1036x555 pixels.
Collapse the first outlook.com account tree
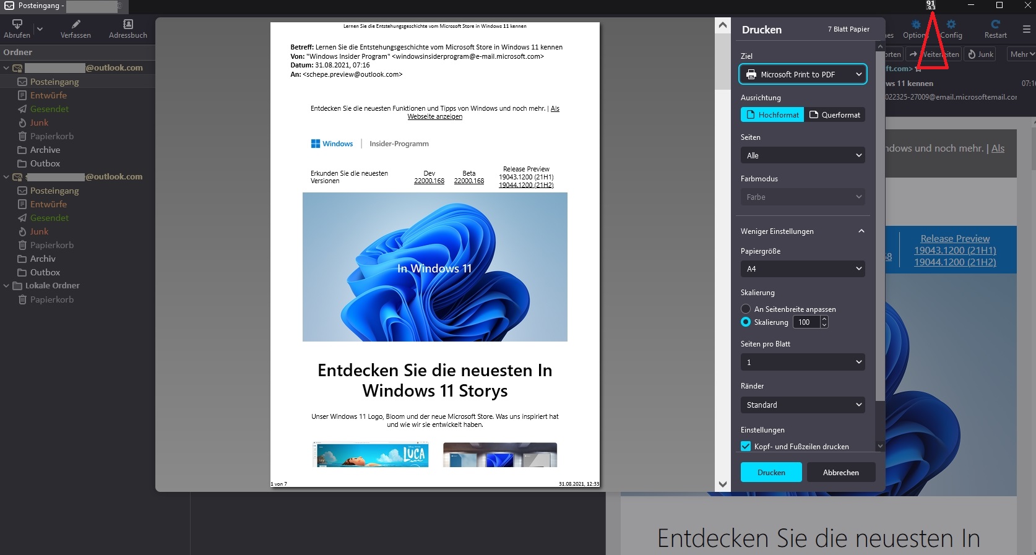[6, 68]
